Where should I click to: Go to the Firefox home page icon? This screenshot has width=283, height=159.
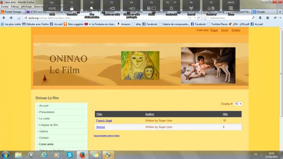point(268,18)
